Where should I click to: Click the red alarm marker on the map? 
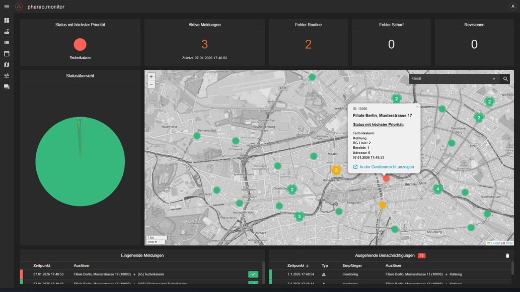[x=386, y=178]
